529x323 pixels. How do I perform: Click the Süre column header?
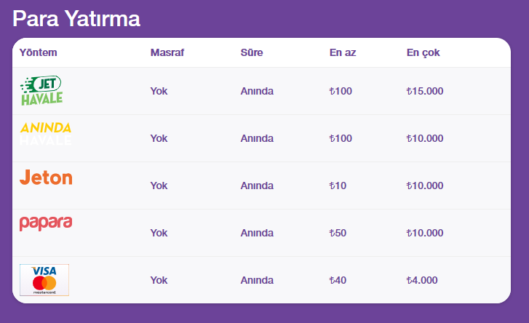click(251, 52)
